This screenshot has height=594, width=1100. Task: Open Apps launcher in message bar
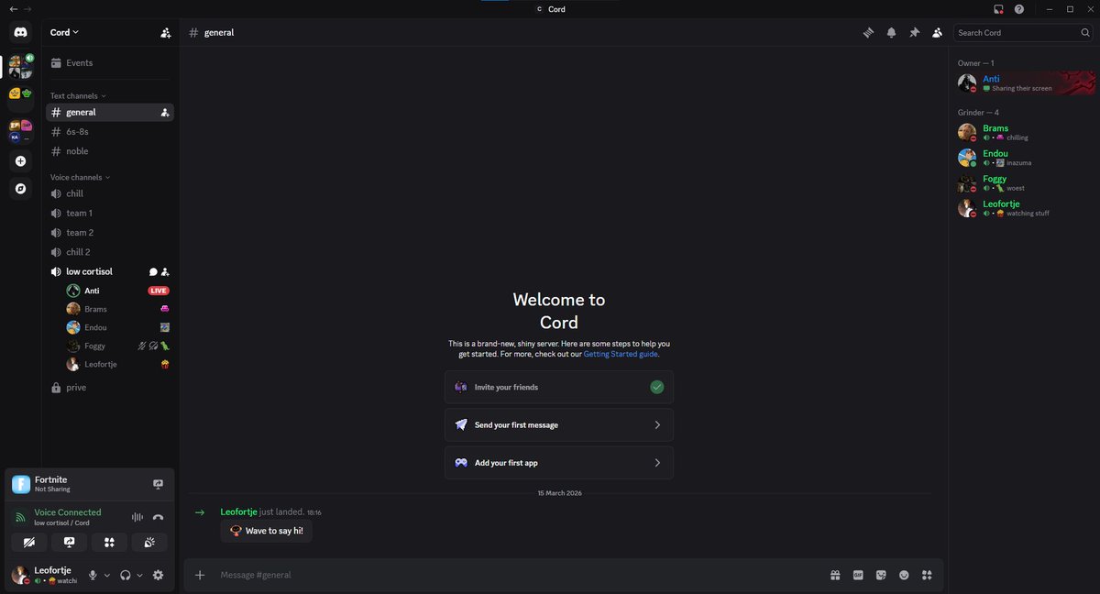point(927,575)
